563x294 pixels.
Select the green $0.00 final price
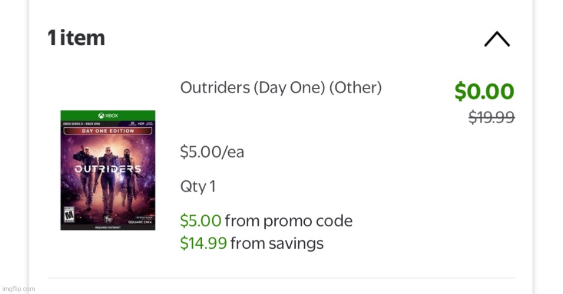(485, 91)
